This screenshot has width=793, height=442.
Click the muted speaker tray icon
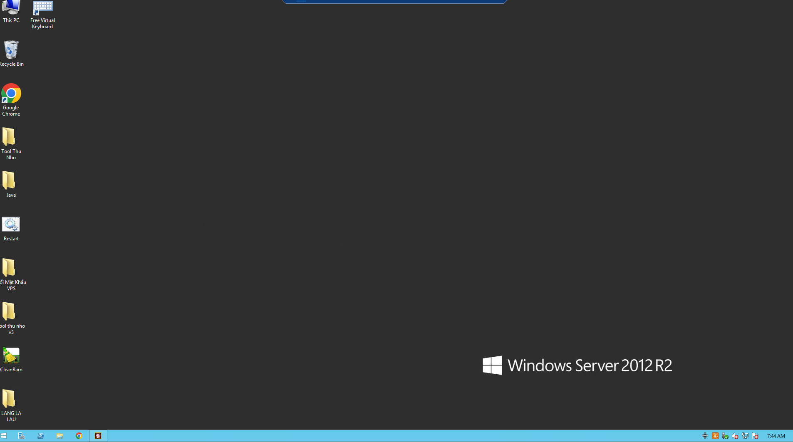pos(735,436)
